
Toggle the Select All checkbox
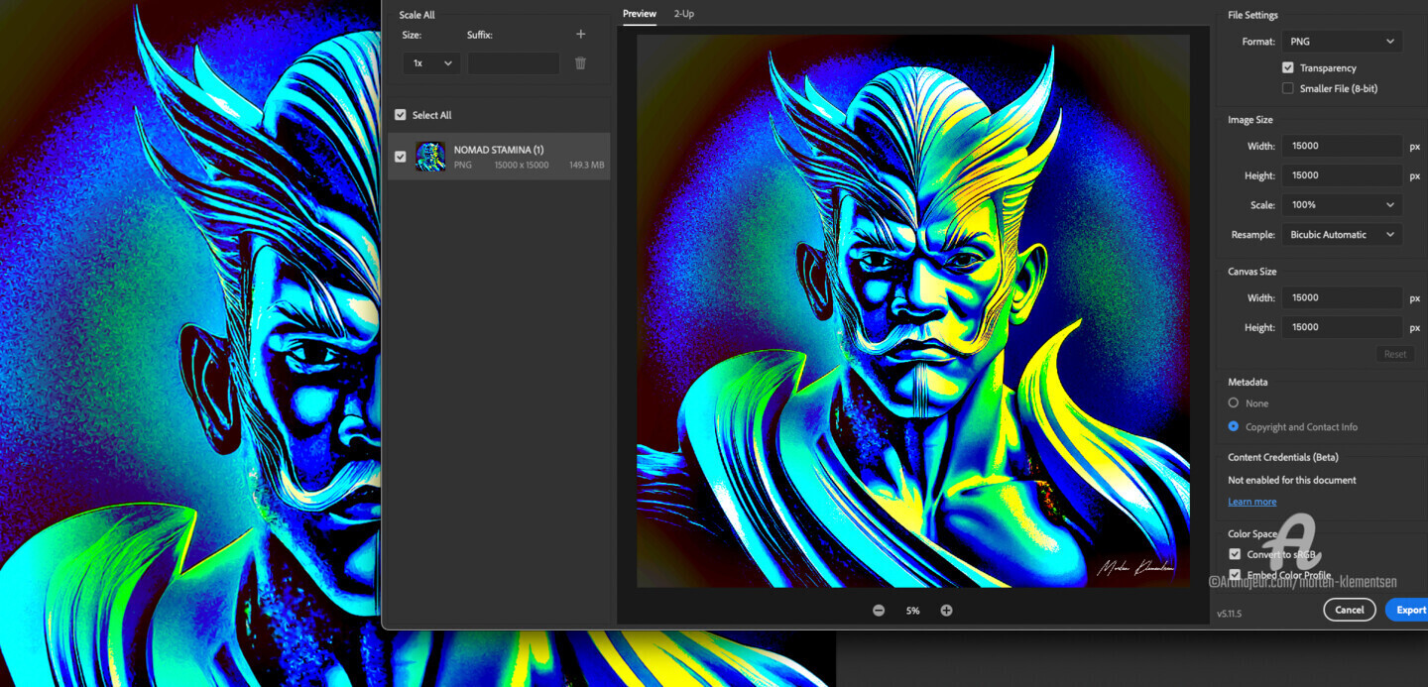pos(401,115)
